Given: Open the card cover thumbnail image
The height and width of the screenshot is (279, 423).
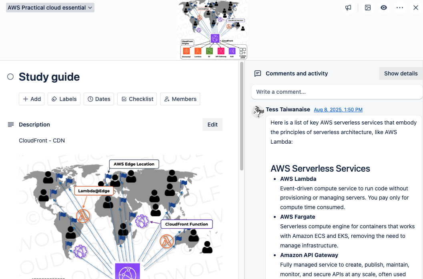Looking at the screenshot, I should (214, 30).
